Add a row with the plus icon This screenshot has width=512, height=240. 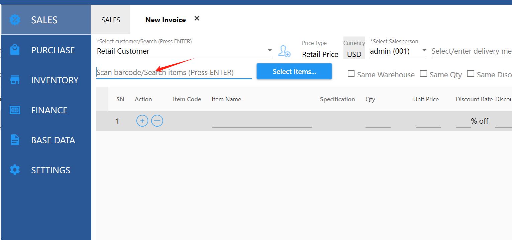click(142, 121)
